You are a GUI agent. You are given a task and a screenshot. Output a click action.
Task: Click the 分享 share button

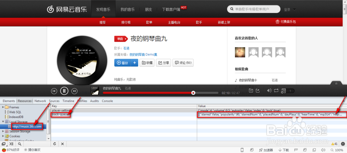click(163, 63)
